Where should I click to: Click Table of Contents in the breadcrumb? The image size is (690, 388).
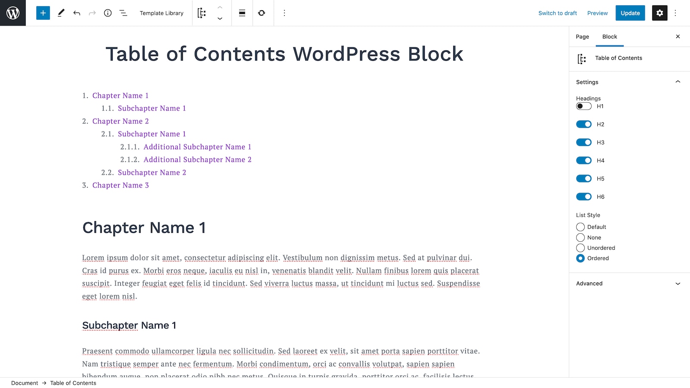click(x=73, y=383)
